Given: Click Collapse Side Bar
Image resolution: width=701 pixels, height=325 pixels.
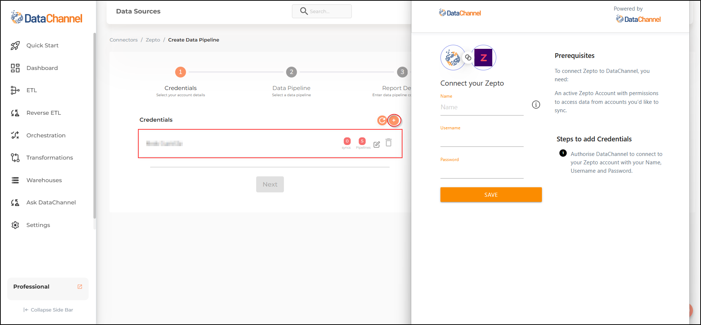Looking at the screenshot, I should 48,310.
